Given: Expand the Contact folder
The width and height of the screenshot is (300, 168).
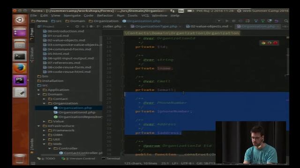Looking at the screenshot, I should coord(44,99).
